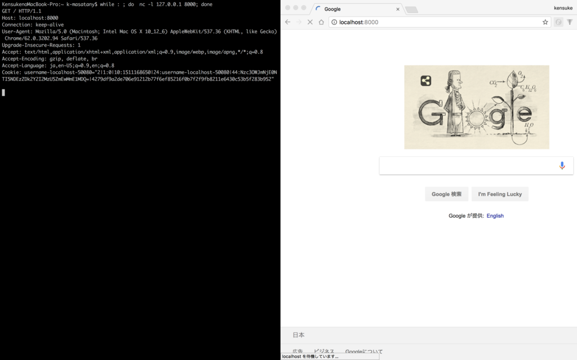Click the share icon on Google doodle
This screenshot has height=360, width=577.
tap(426, 80)
